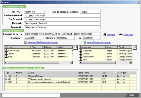Viewport: 141px width, 98px height.
Task: Click the empty status field at bottom left
Action: [x=31, y=95]
